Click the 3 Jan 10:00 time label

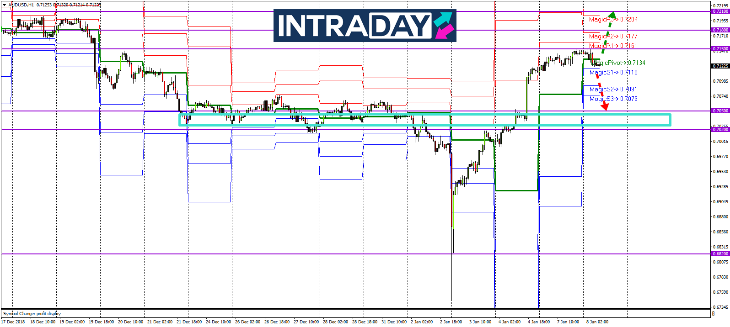(x=480, y=322)
